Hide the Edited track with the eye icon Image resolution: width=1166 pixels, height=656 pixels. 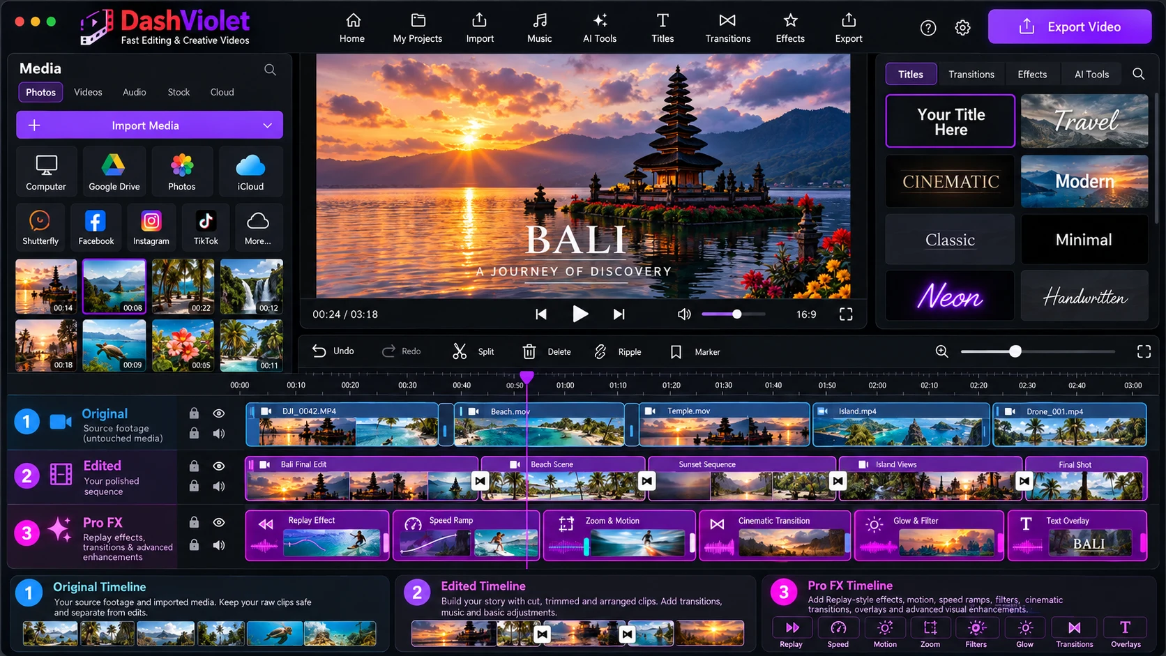click(x=218, y=466)
